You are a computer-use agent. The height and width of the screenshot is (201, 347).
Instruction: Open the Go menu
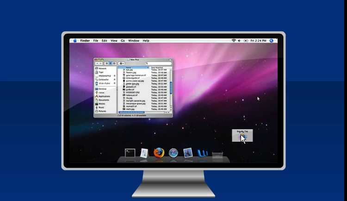123,41
